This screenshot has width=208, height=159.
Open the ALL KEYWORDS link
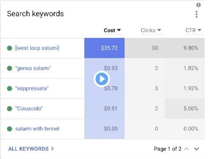31,149
